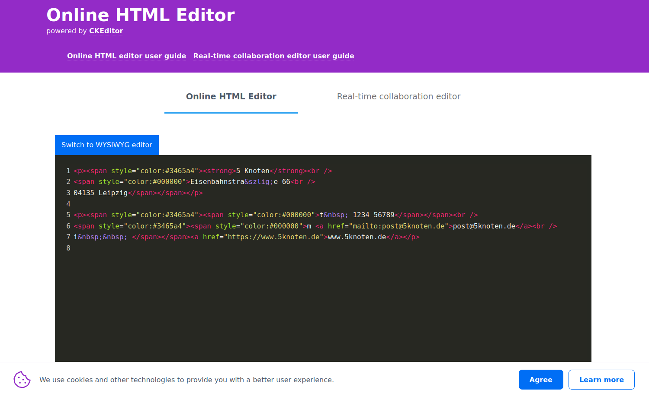Click '04135 Leipzig' on line 3
Image resolution: width=649 pixels, height=393 pixels.
[100, 193]
